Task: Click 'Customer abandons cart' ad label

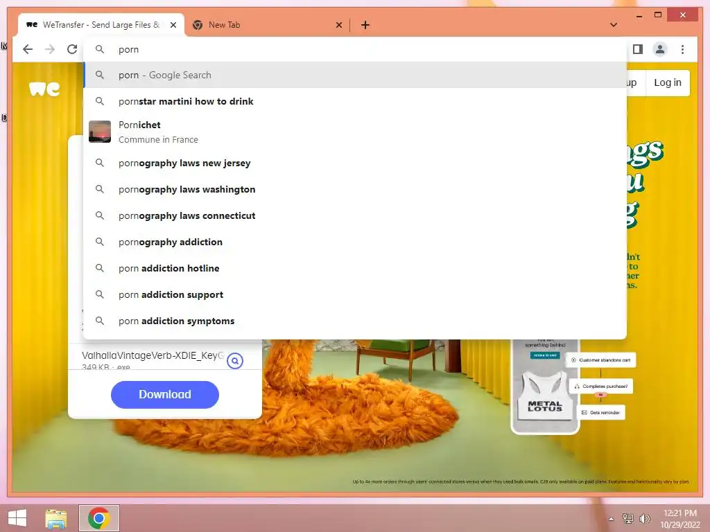Action: [x=601, y=360]
